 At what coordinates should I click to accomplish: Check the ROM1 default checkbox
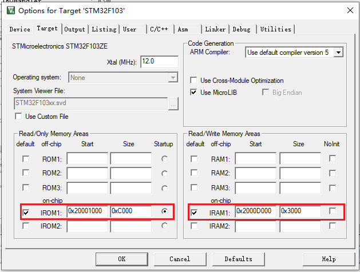pos(26,159)
